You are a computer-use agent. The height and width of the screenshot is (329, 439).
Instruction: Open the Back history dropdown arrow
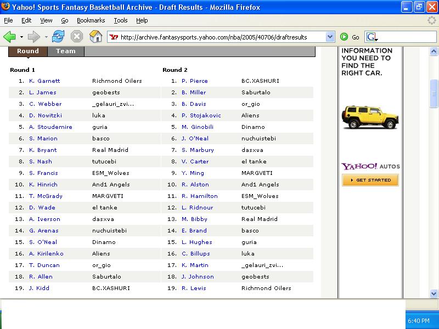click(x=21, y=37)
